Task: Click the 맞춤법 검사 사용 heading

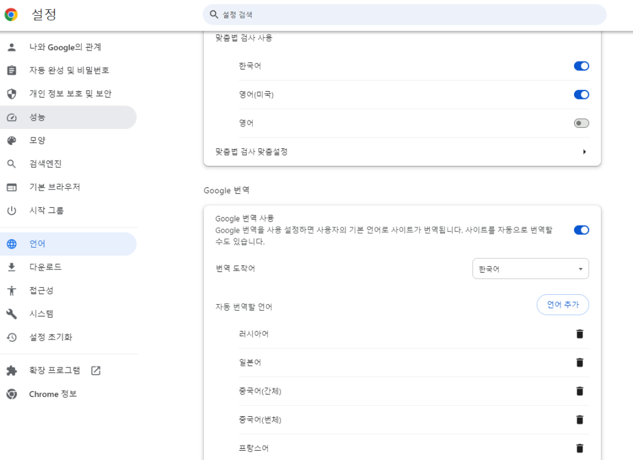Action: tap(244, 38)
